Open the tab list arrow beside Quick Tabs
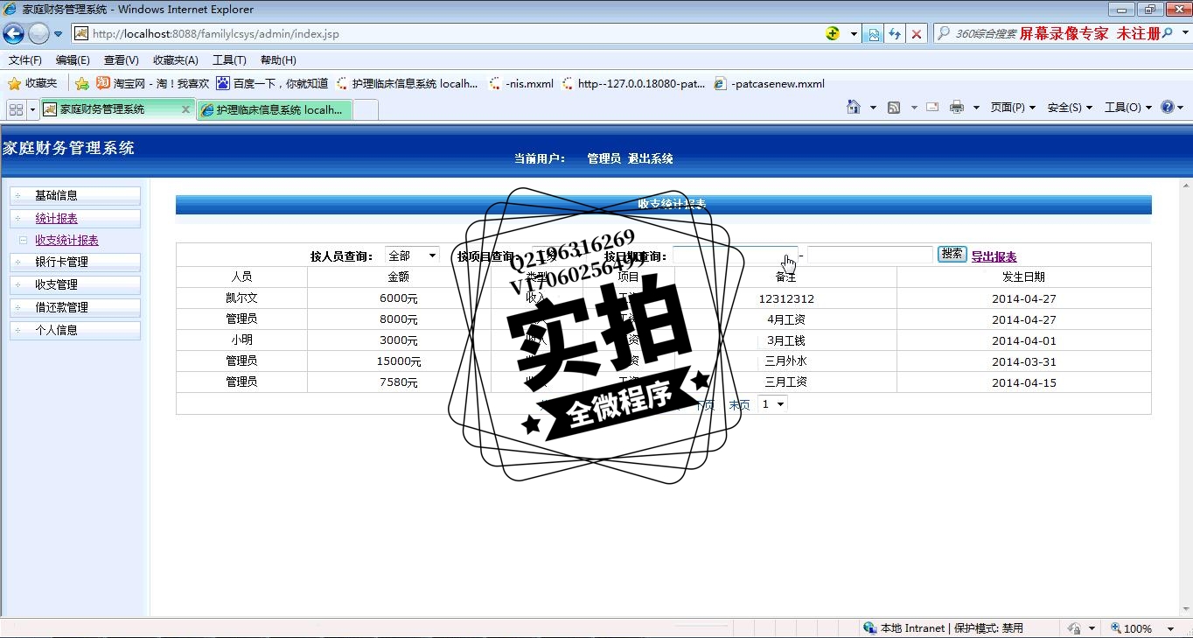 tap(33, 109)
